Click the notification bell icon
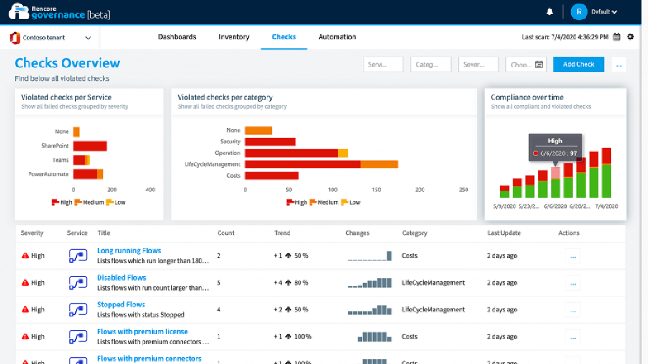Viewport: 648px width, 364px height. coord(549,12)
